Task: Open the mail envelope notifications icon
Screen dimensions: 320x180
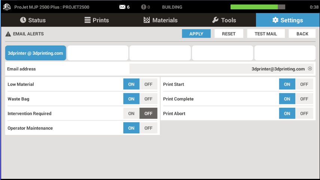Action: click(x=122, y=7)
